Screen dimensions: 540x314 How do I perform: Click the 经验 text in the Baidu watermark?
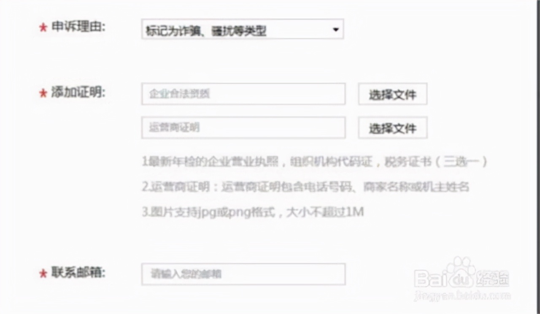click(x=492, y=279)
